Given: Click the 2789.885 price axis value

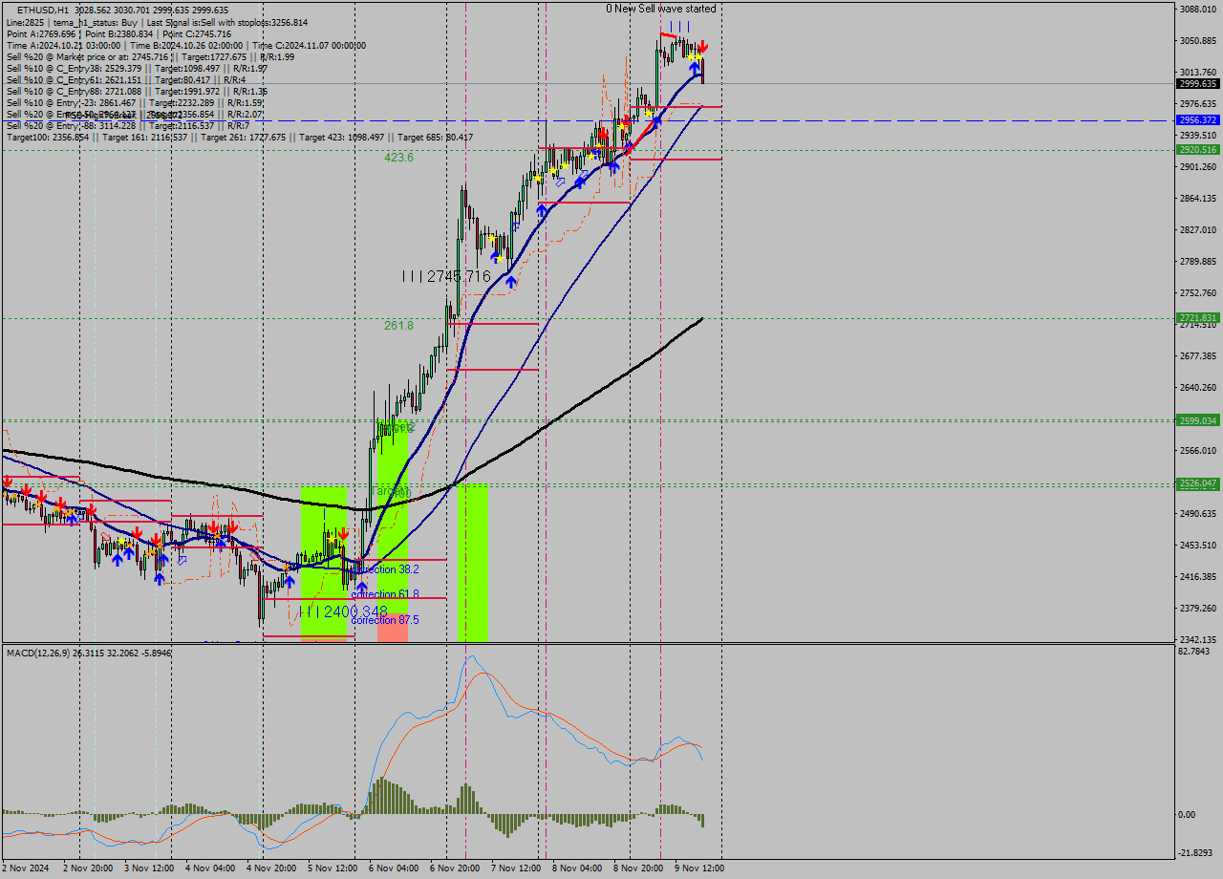Looking at the screenshot, I should click(1198, 262).
